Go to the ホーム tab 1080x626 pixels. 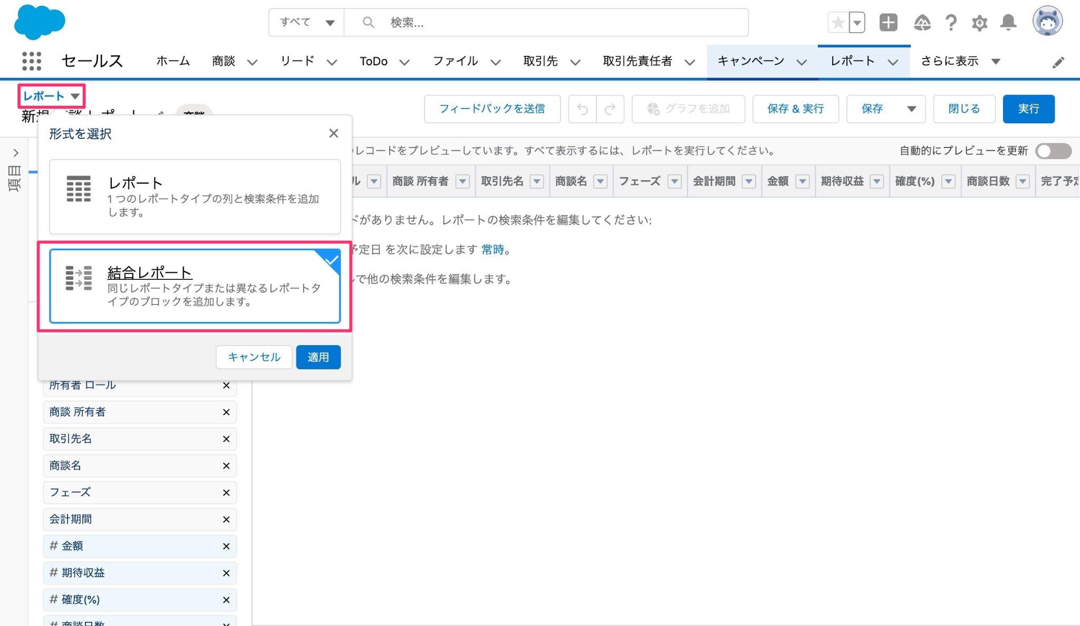click(172, 61)
